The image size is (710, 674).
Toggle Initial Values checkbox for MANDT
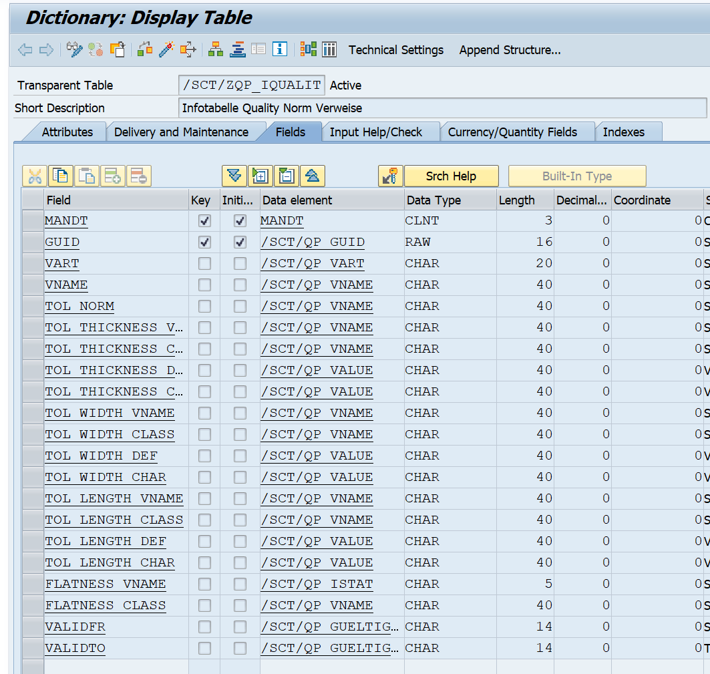pos(240,220)
